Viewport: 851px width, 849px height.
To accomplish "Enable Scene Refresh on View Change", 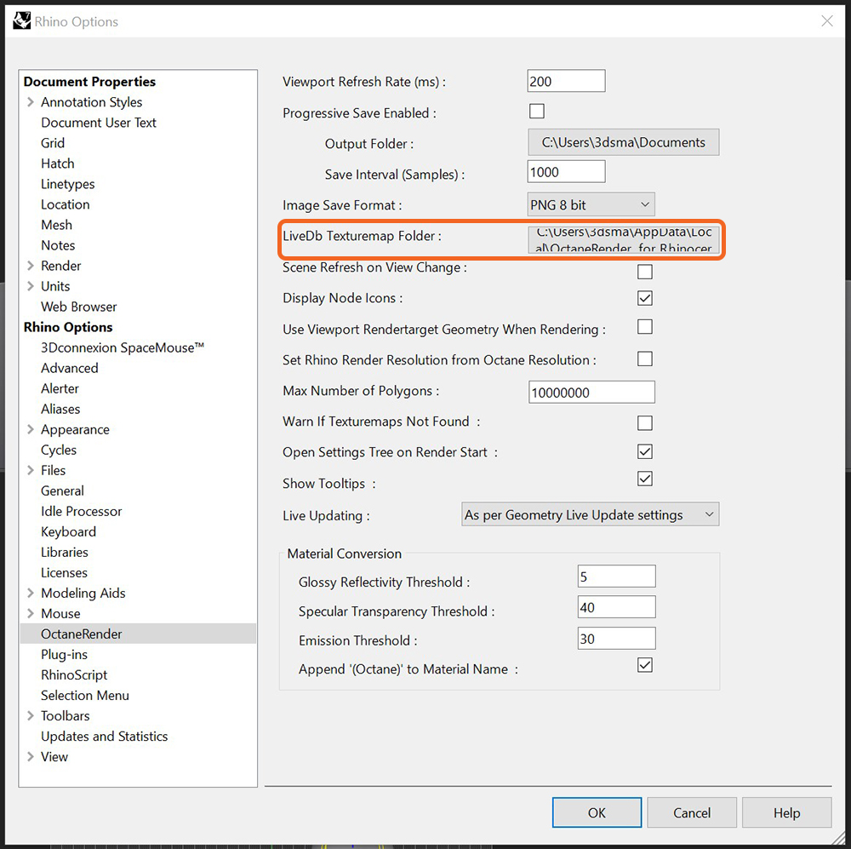I will (x=644, y=271).
